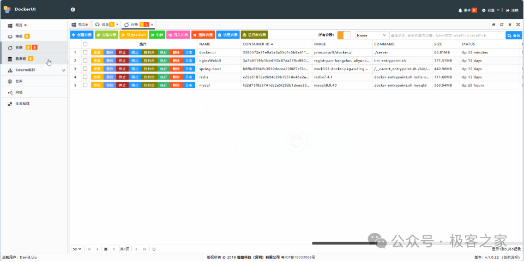Viewport: 524px width, 262px height.
Task: Click the task orchestration icon in sidebar
Action: 10,104
